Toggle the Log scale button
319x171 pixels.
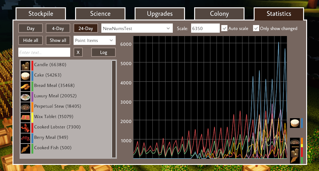tap(103, 52)
